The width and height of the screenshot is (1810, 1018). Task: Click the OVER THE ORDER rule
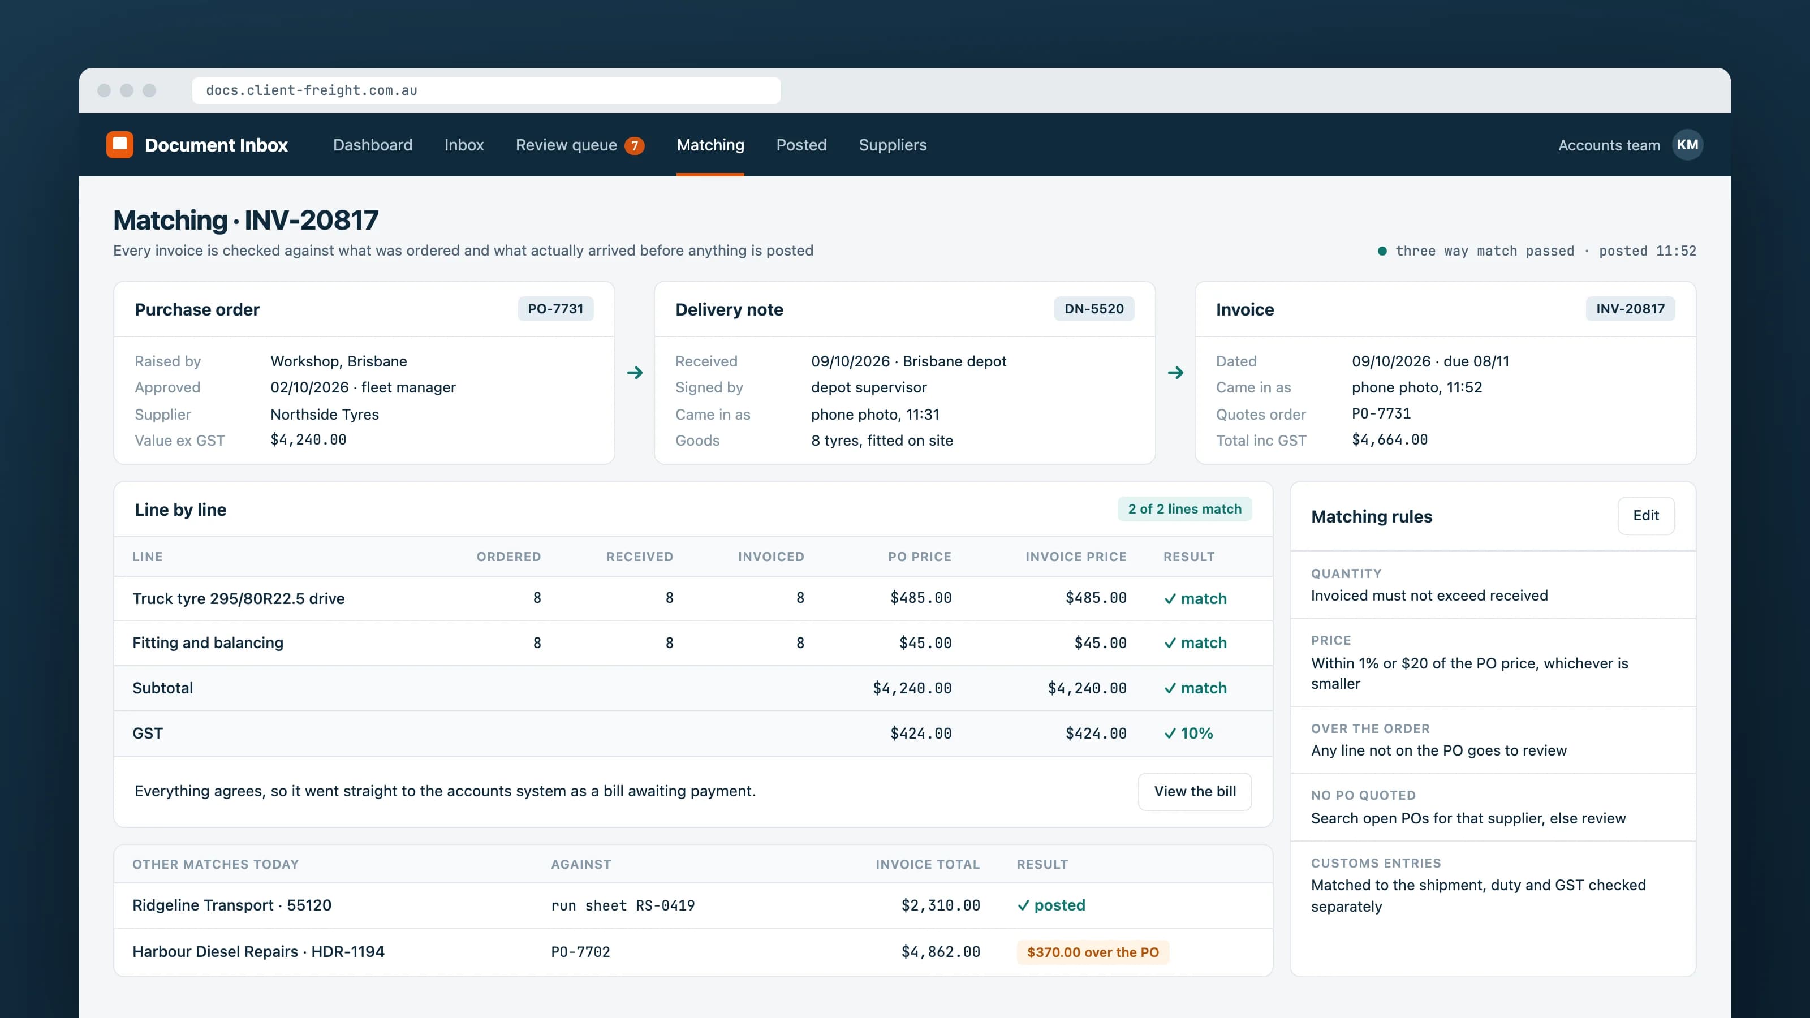click(x=1493, y=740)
